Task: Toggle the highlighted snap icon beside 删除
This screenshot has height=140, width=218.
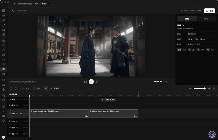Action: [x=46, y=88]
